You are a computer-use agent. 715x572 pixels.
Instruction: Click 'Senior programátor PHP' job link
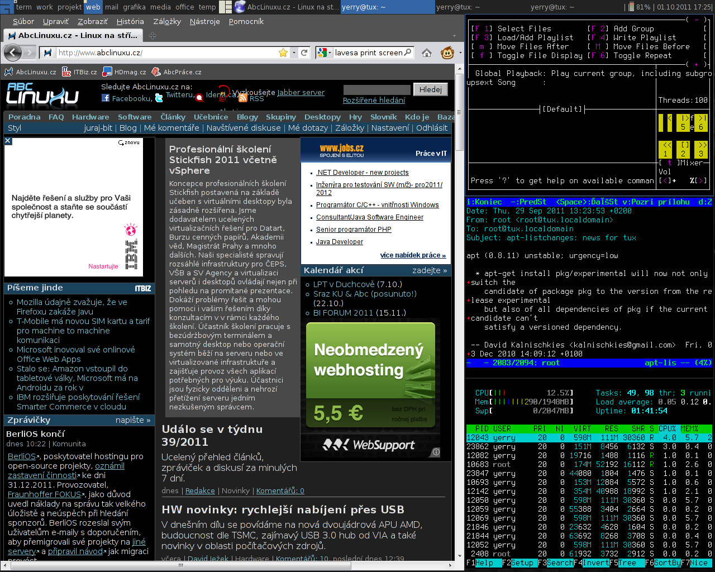354,230
